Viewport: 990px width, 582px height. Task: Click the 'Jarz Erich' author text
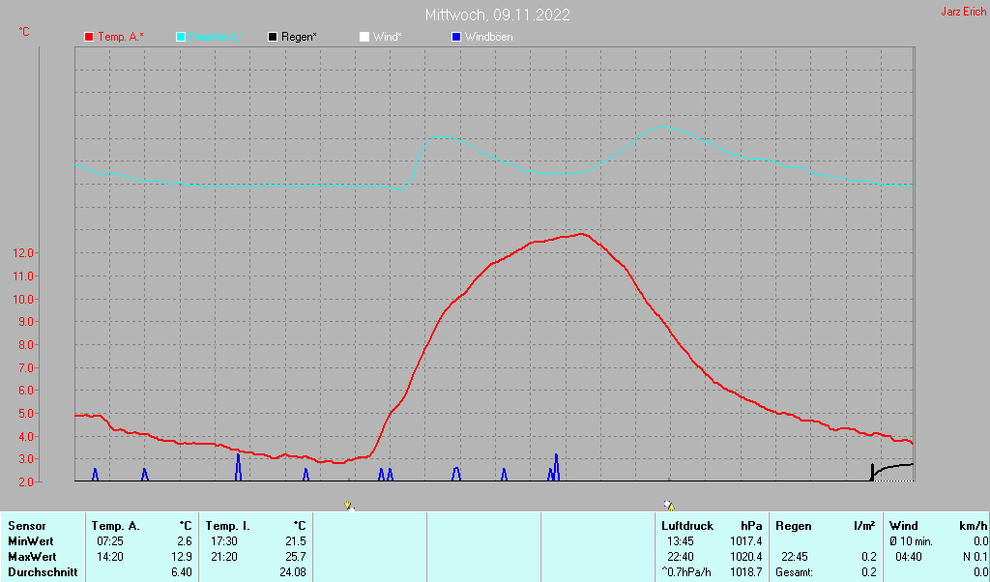click(x=964, y=12)
